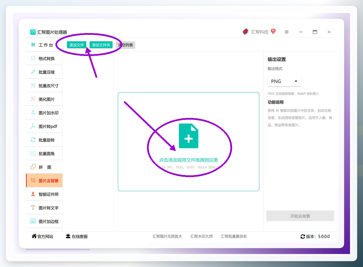363x267 pixels.
Task: Click the 添加文件夹 button
Action: pos(101,45)
